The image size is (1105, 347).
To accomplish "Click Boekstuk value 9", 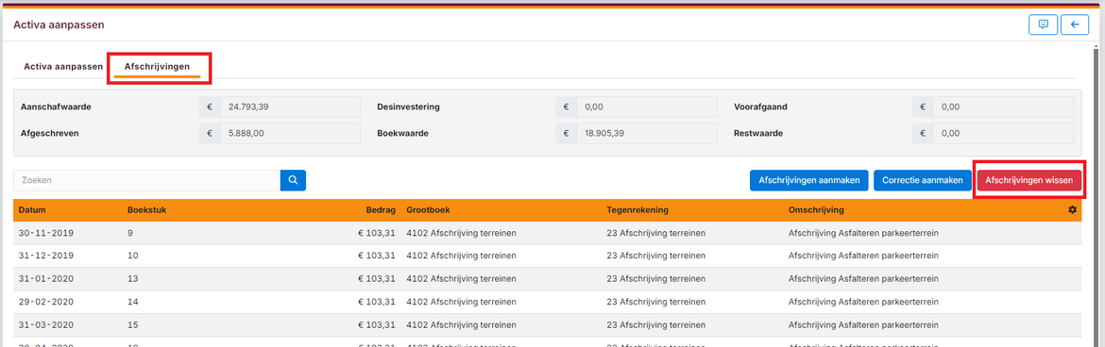I will point(129,233).
